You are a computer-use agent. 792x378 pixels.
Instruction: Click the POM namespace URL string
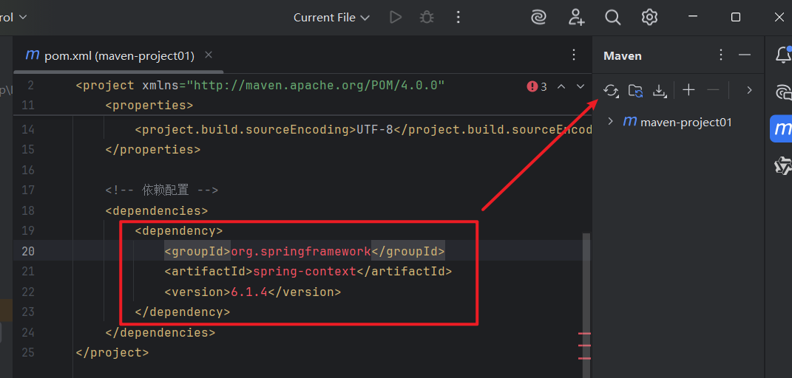(316, 85)
